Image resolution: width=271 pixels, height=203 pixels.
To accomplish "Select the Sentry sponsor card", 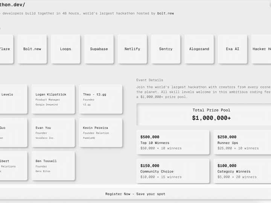I will pyautogui.click(x=166, y=49).
